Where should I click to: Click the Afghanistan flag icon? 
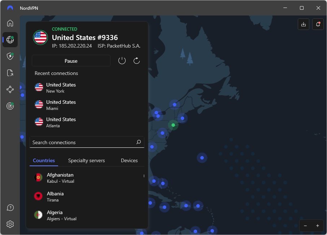coord(38,177)
